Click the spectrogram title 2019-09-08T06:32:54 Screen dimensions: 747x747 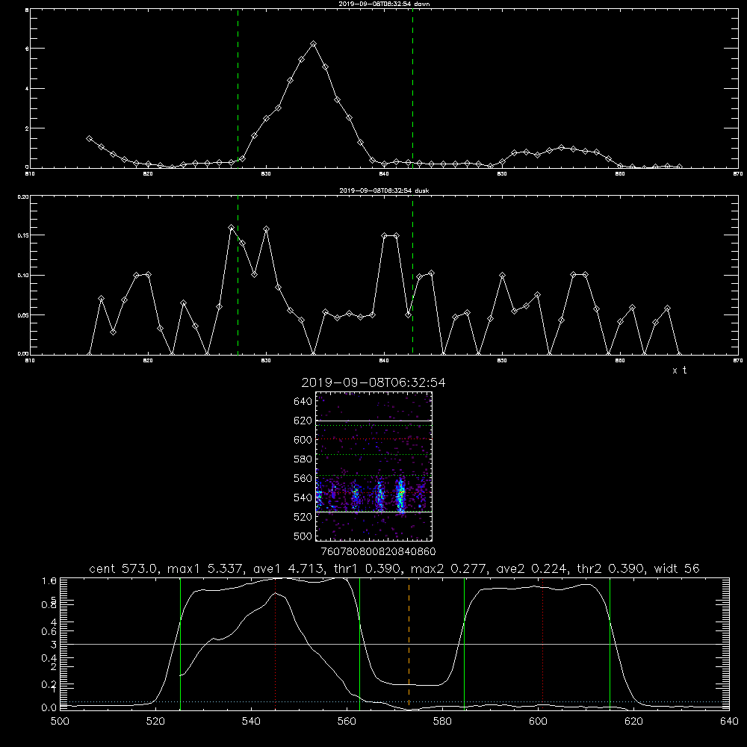coord(373,382)
